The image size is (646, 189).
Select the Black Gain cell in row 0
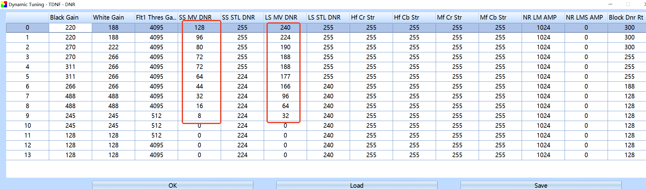tap(70, 28)
